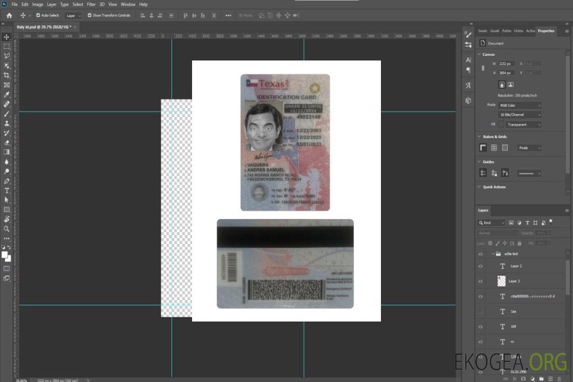This screenshot has width=573, height=382.
Task: Toggle the Auto-Select checkbox
Action: pos(38,15)
